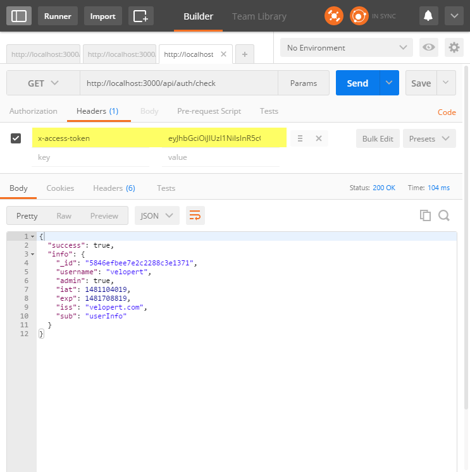Copy response body to clipboard icon

(425, 215)
